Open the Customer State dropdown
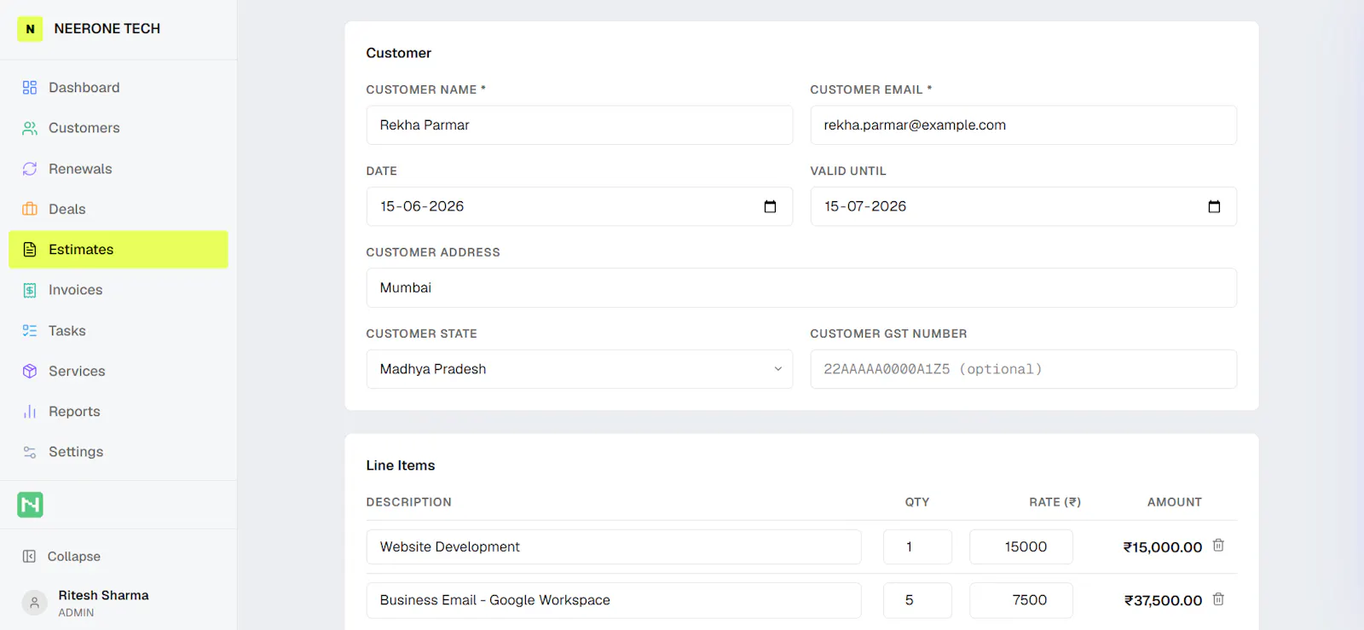This screenshot has width=1364, height=630. pyautogui.click(x=580, y=369)
